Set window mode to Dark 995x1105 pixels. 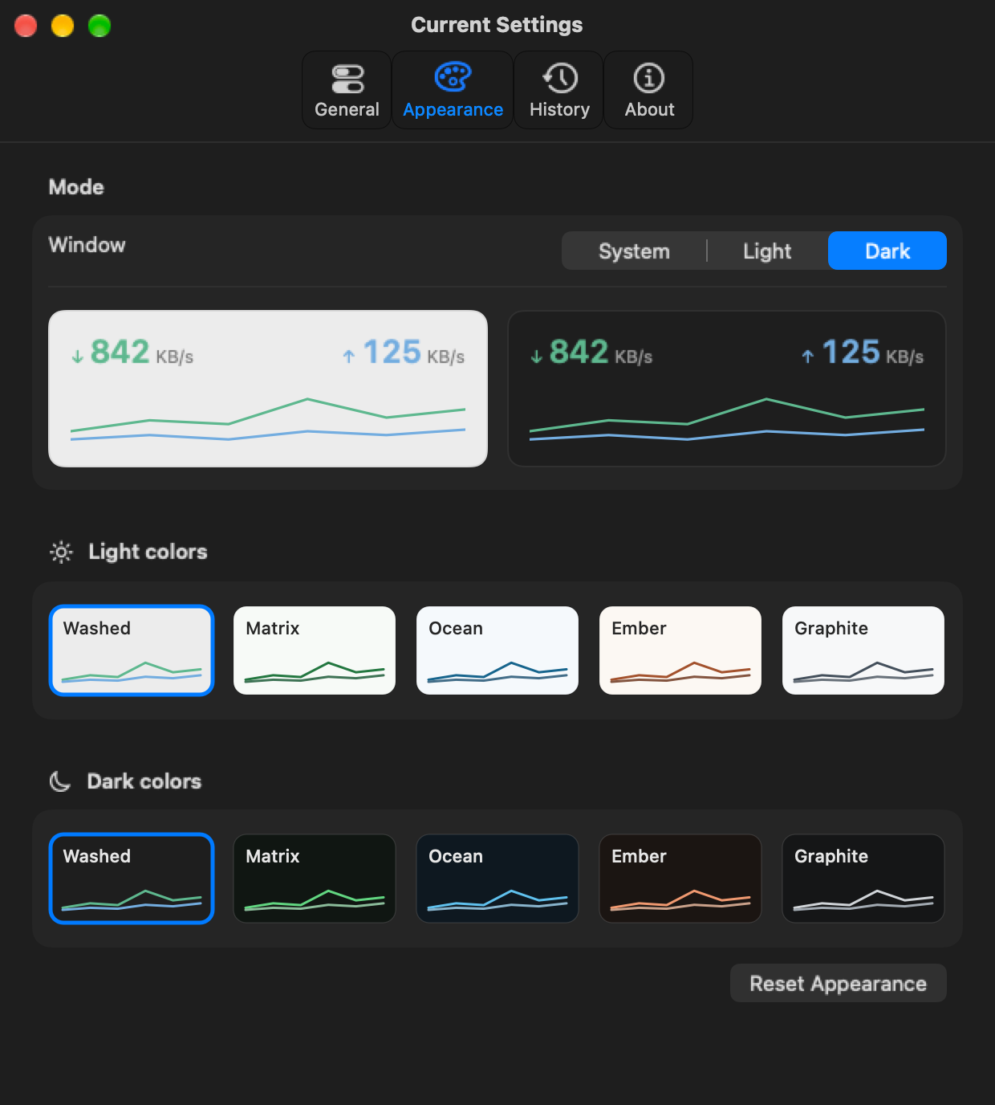(887, 251)
